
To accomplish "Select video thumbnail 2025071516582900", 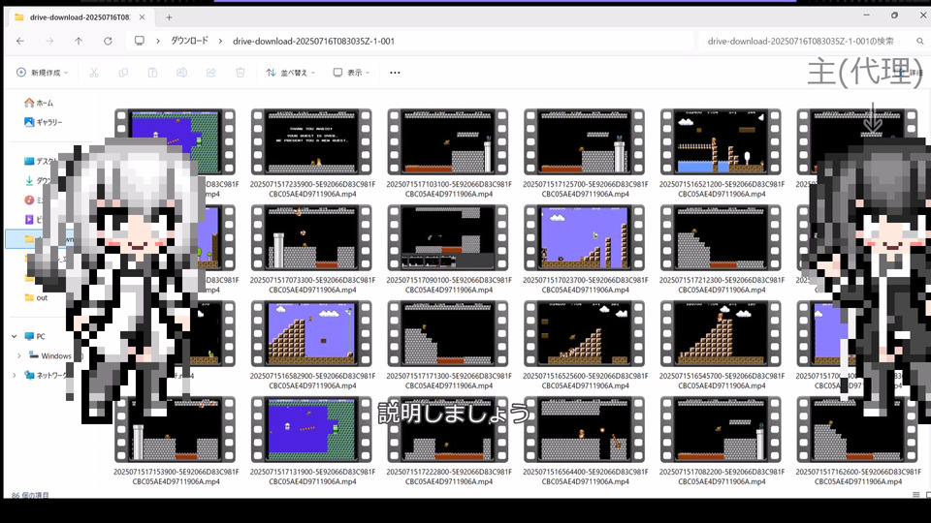I will 311,334.
